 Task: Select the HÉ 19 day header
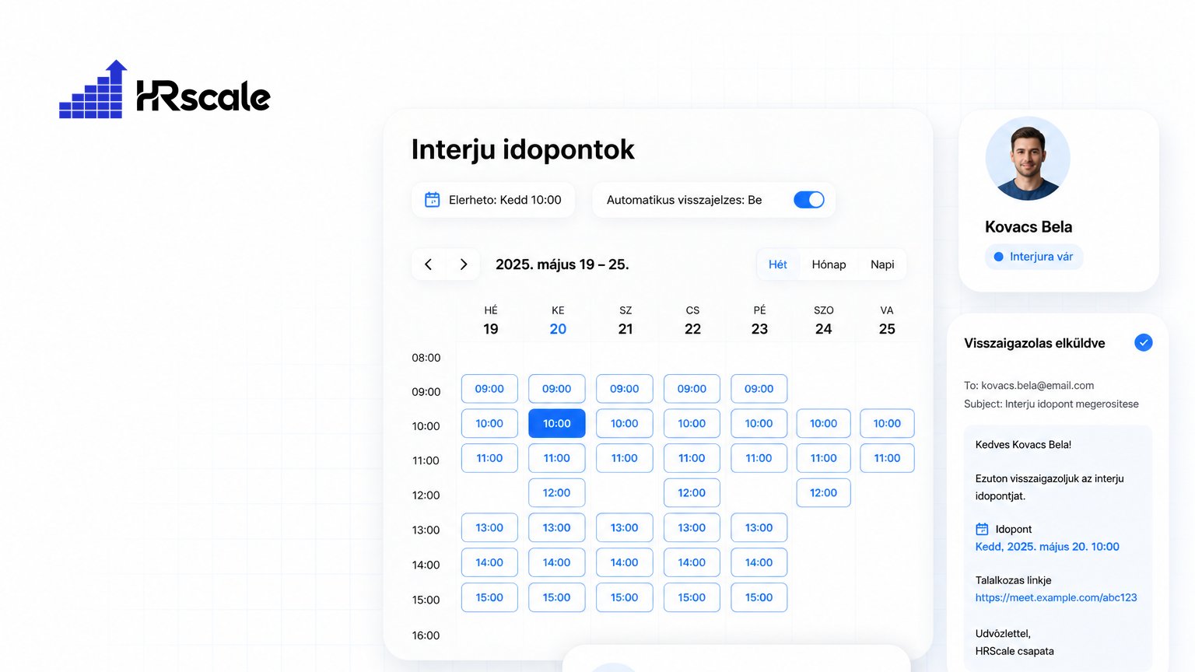[x=491, y=320]
